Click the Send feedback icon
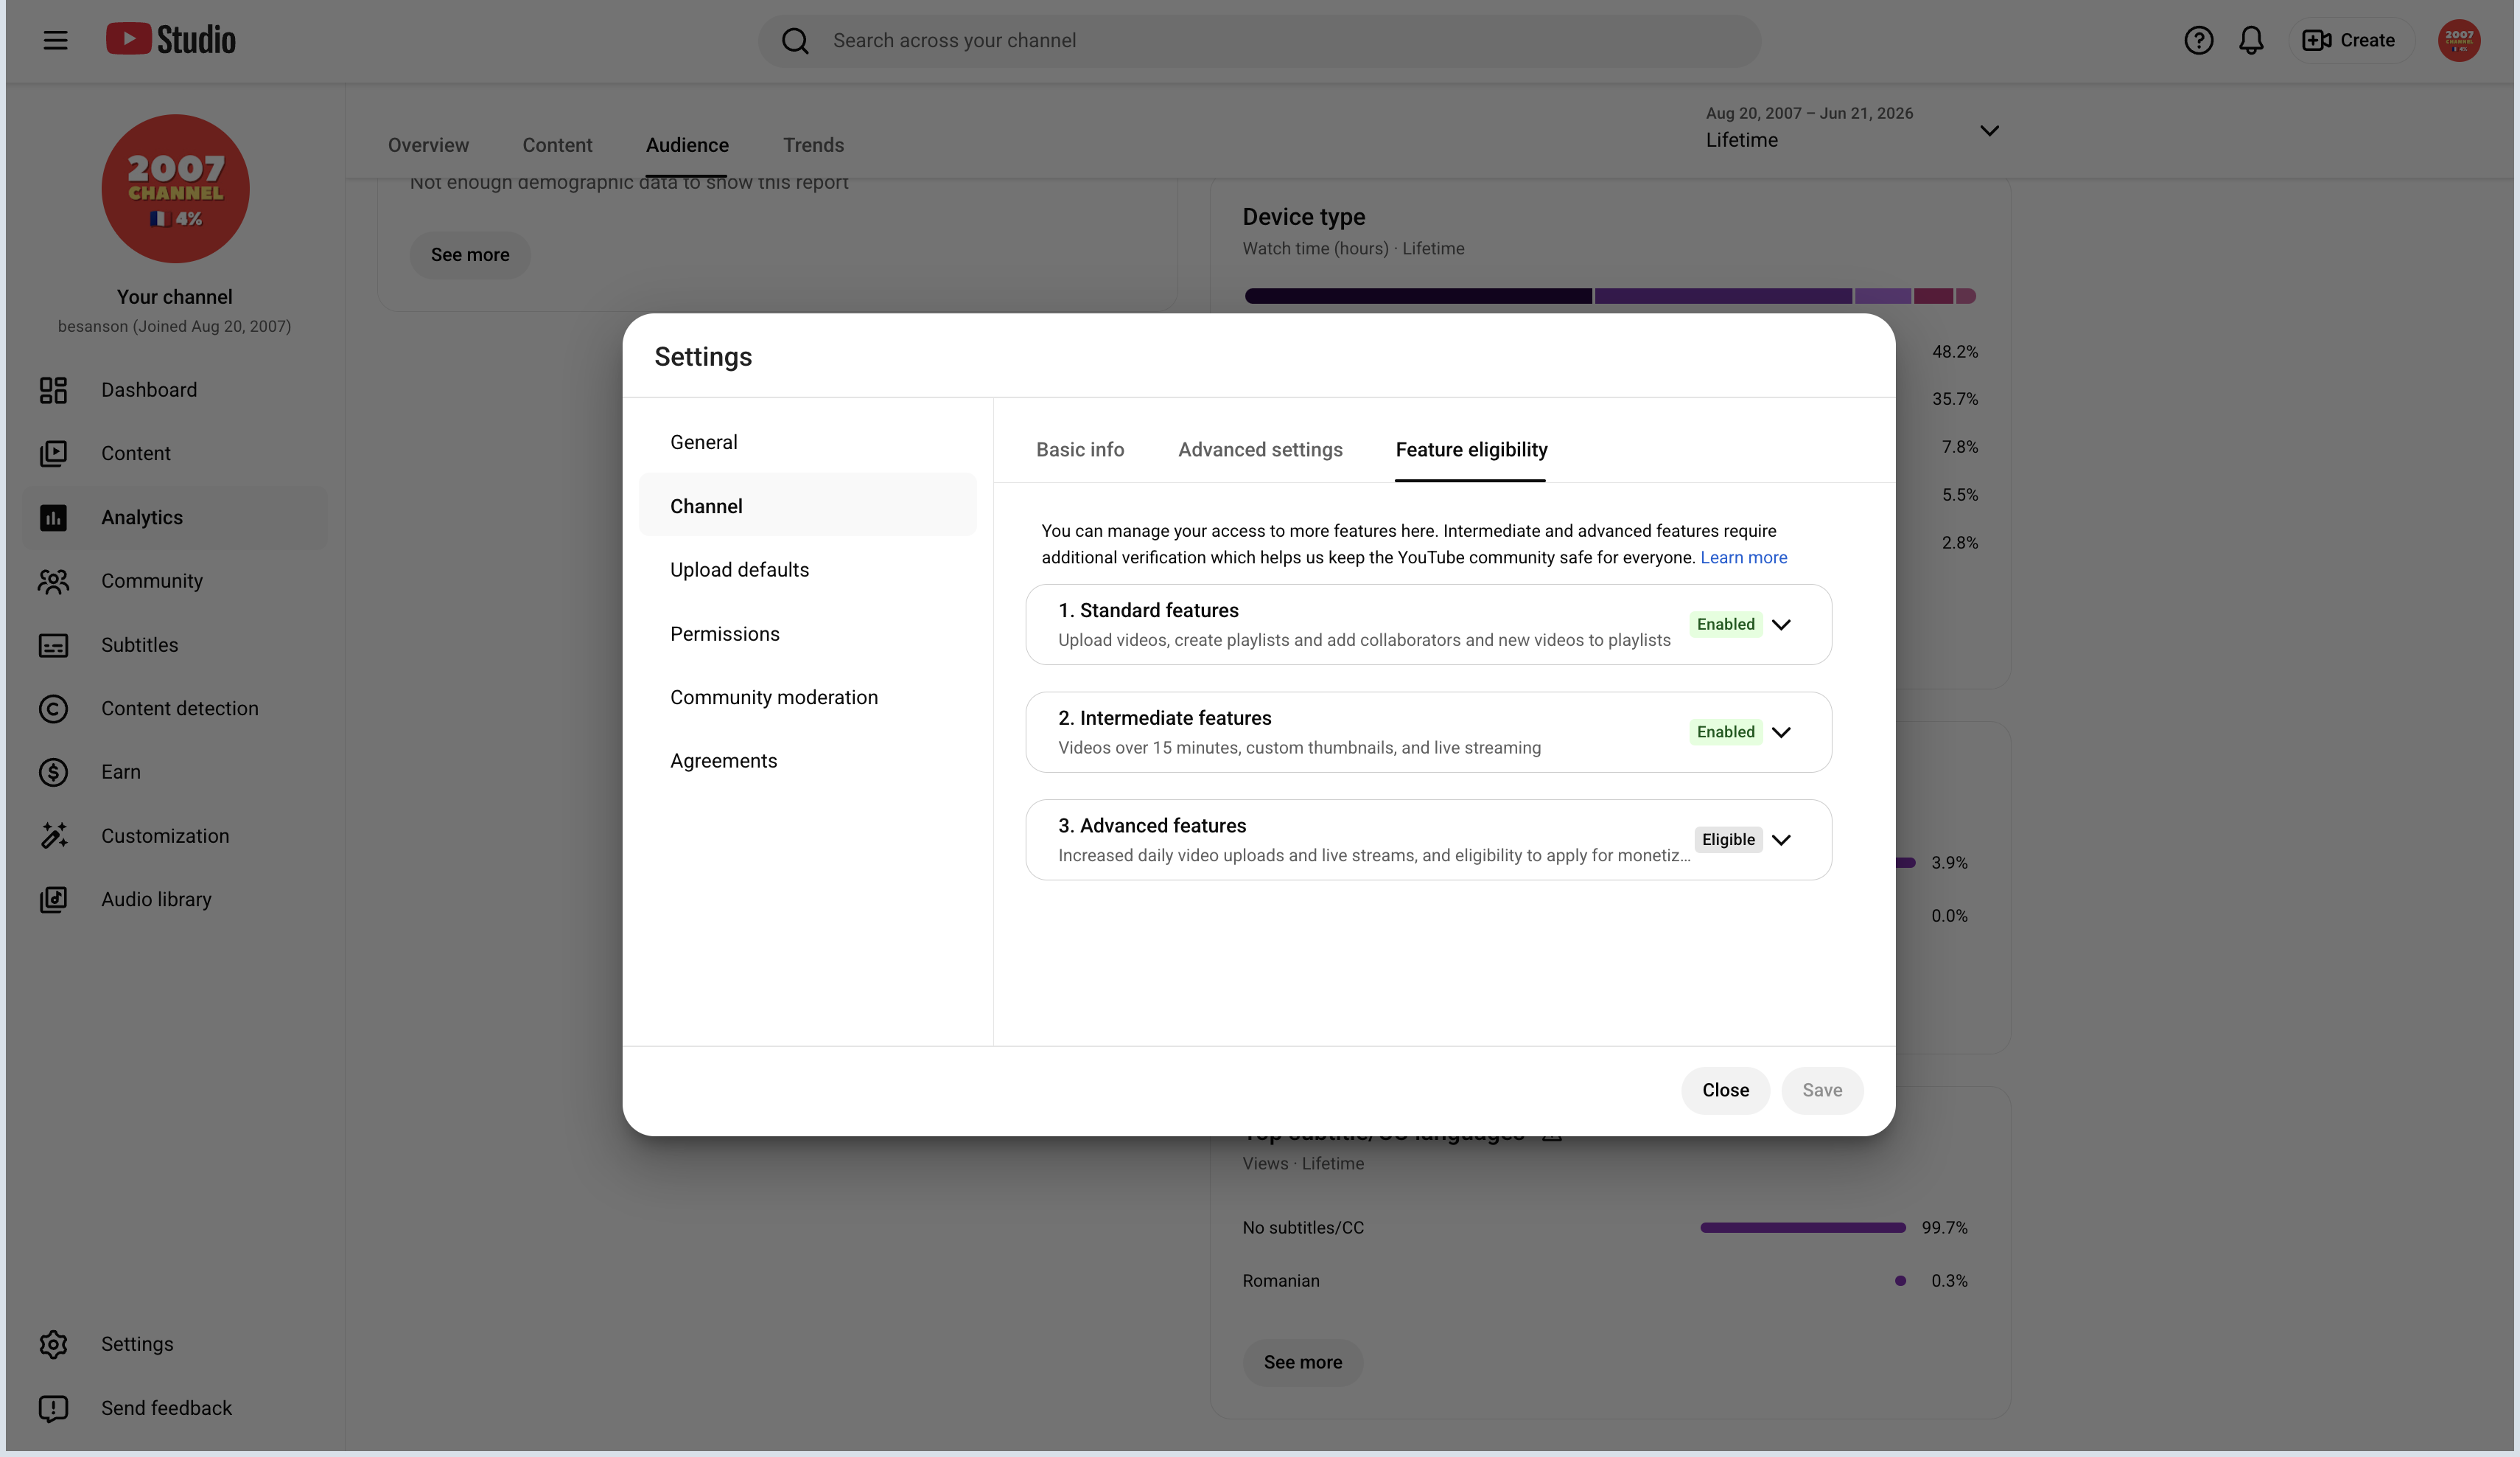This screenshot has height=1457, width=2520. 53,1408
